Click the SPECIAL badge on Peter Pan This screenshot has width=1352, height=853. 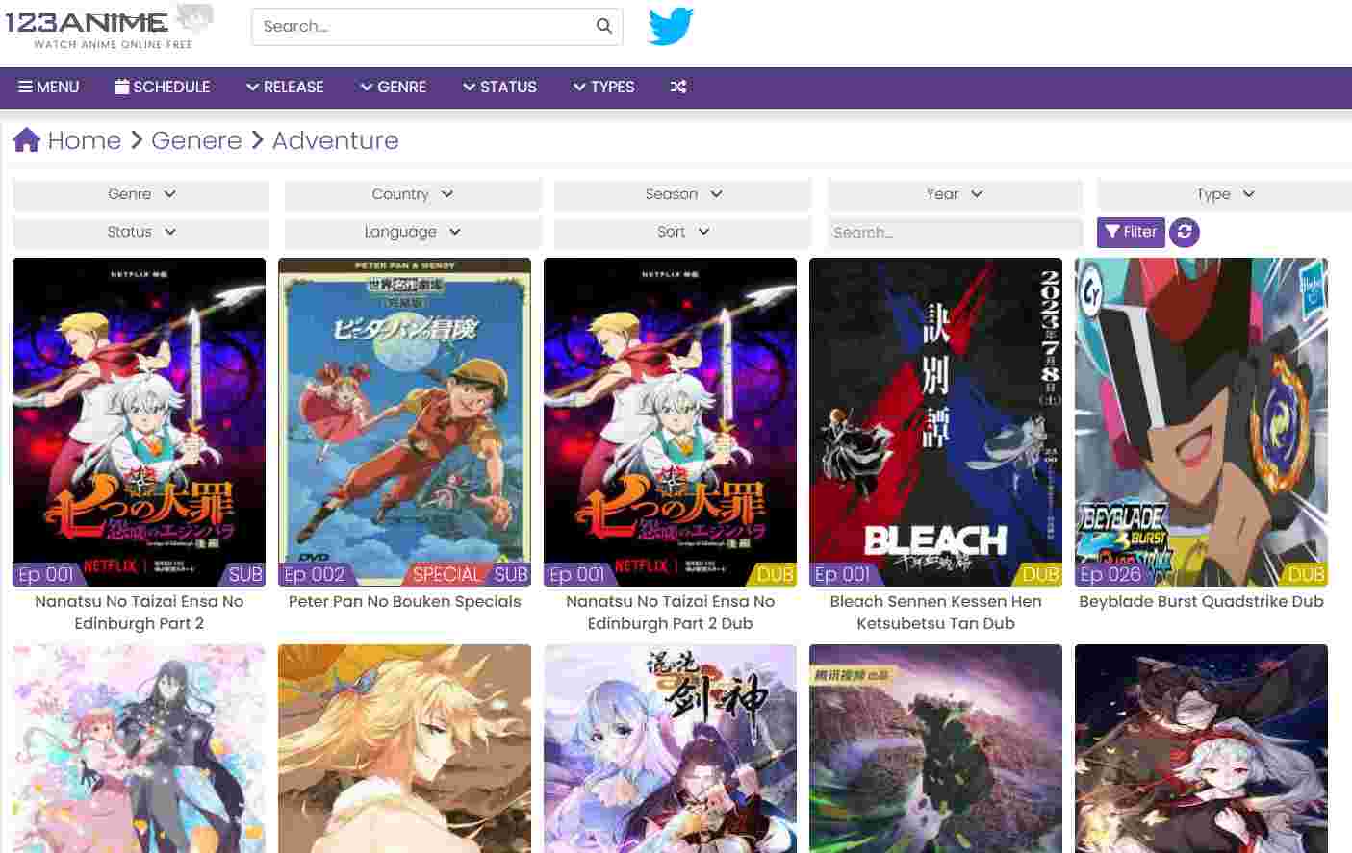tap(446, 575)
